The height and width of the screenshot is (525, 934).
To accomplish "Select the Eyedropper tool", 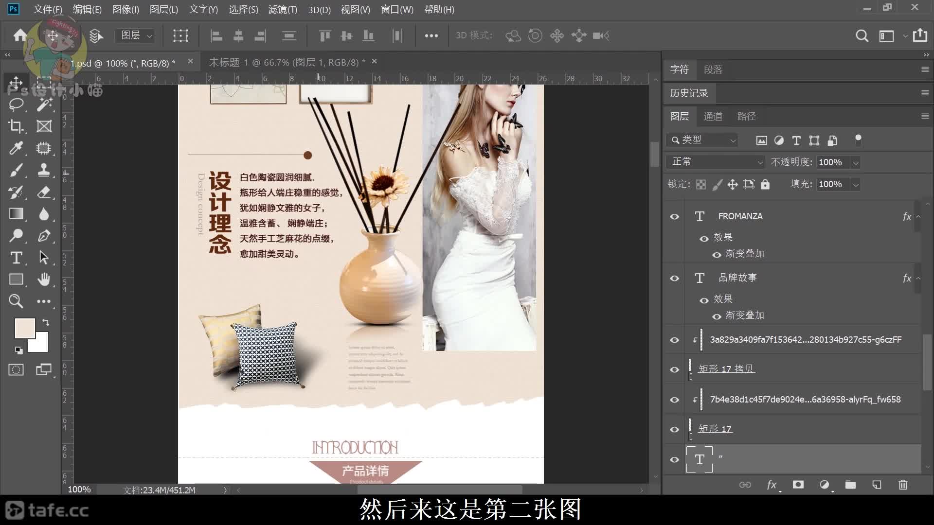I will 16,148.
